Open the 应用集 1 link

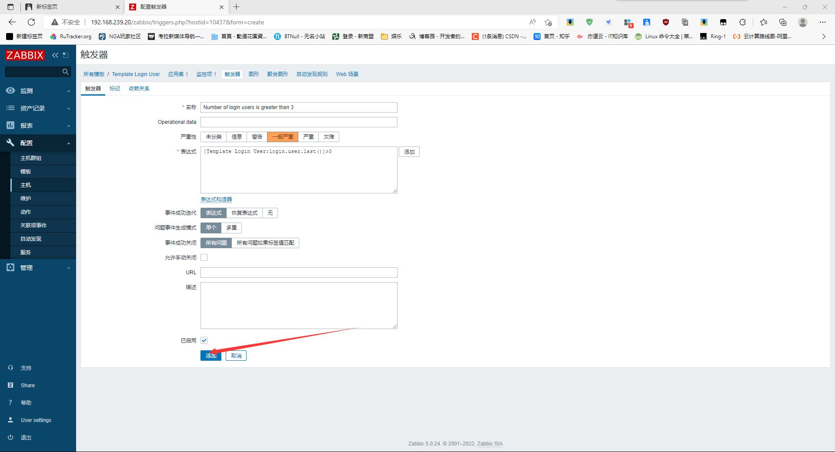tap(178, 74)
